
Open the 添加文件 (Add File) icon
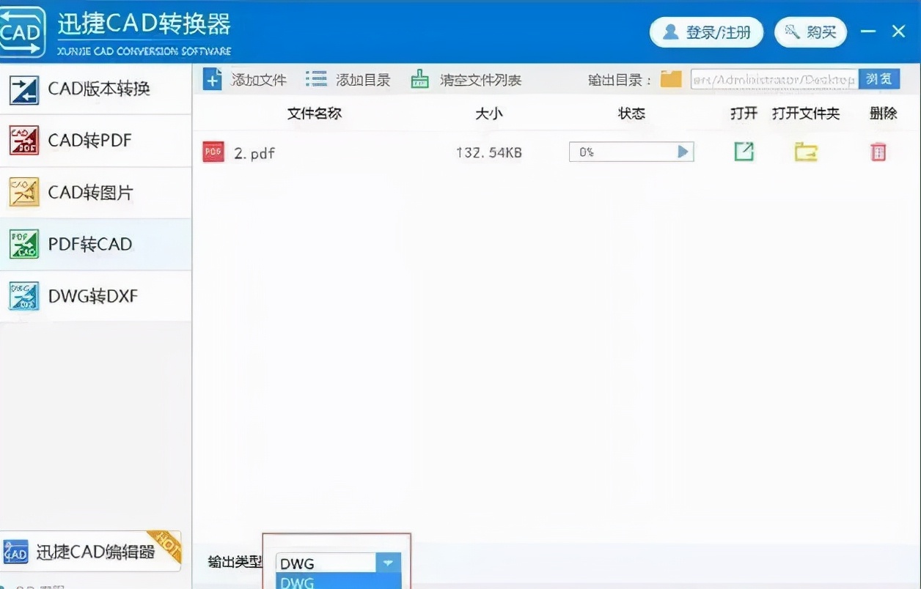[213, 78]
